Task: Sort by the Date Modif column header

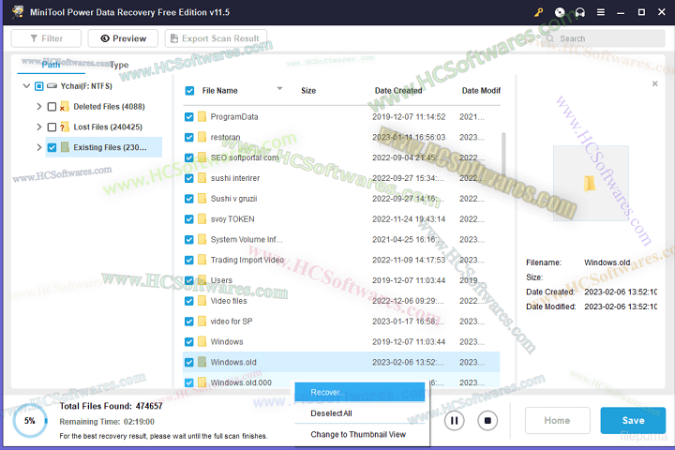Action: pos(481,90)
